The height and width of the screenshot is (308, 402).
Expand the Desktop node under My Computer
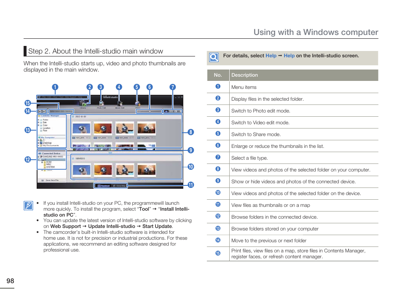[x=38, y=143]
